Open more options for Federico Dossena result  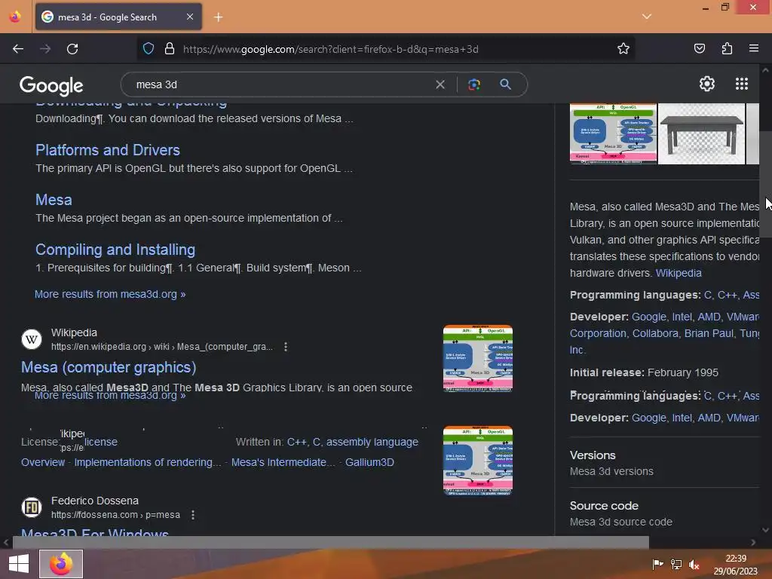193,515
